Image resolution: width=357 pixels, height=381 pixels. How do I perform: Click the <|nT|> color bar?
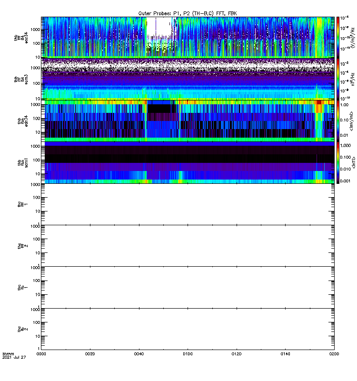338,162
